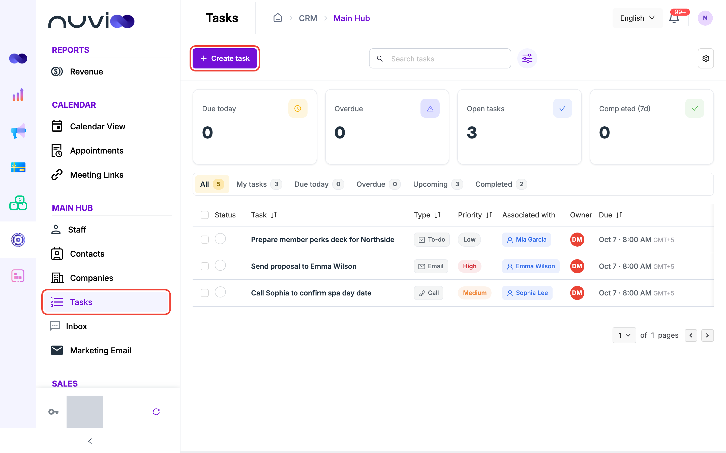Click the key icon at sidebar bottom
Image resolution: width=726 pixels, height=453 pixels.
click(x=53, y=412)
